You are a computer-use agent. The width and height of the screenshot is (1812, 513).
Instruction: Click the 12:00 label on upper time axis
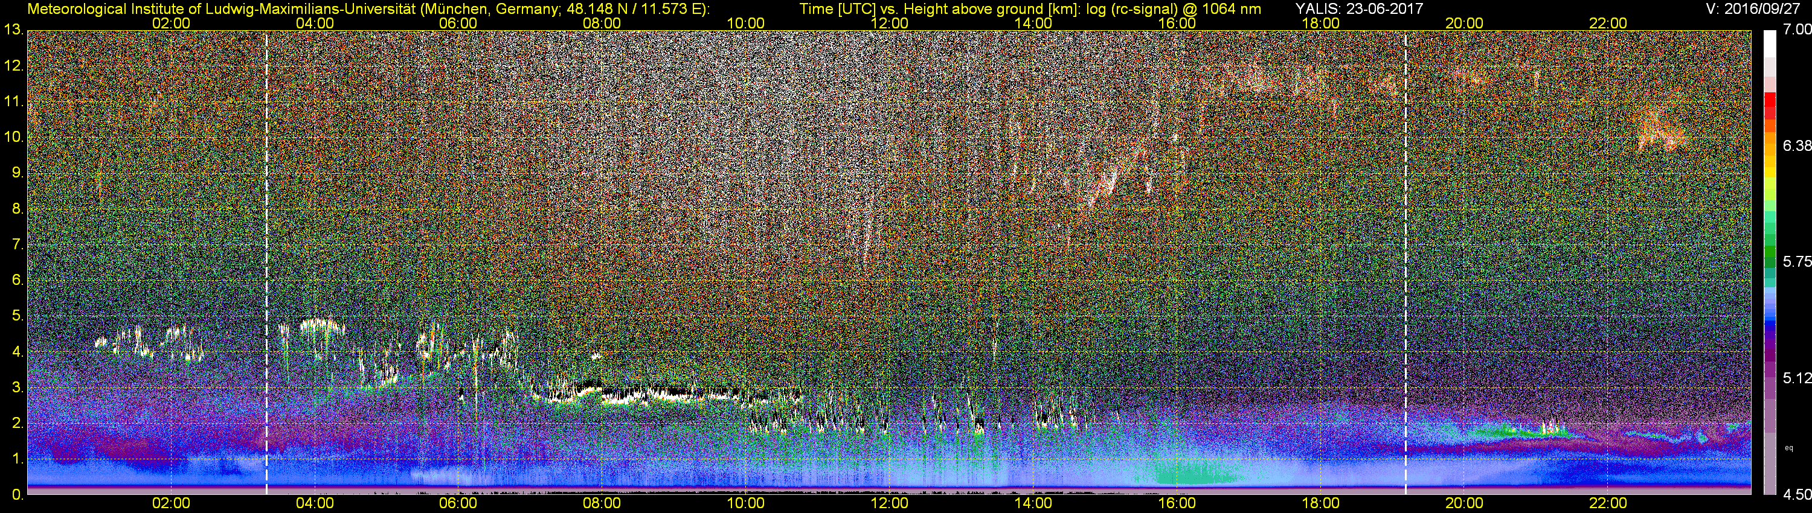click(889, 23)
